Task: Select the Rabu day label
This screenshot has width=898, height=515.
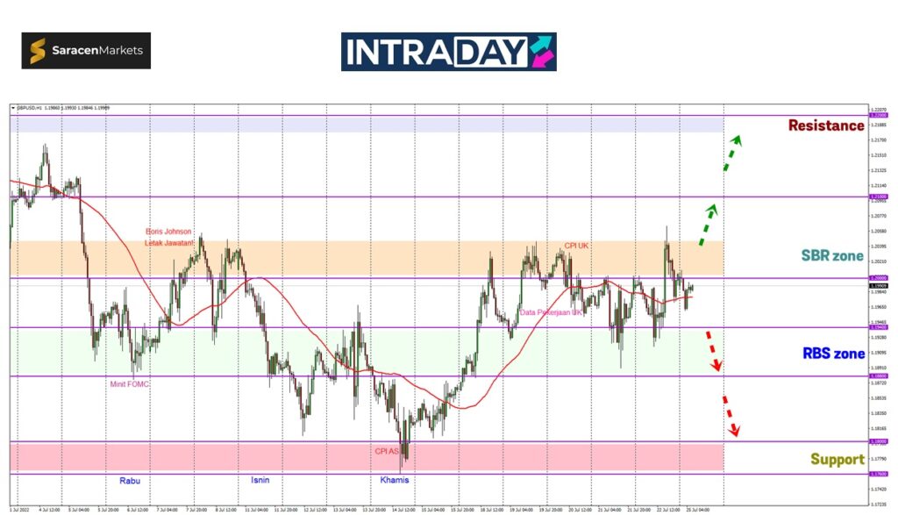Action: click(x=130, y=480)
